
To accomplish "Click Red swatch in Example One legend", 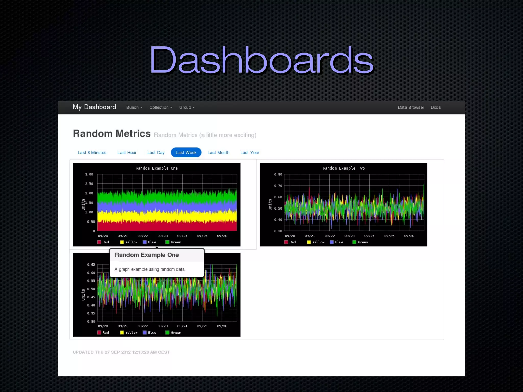I will [x=99, y=242].
